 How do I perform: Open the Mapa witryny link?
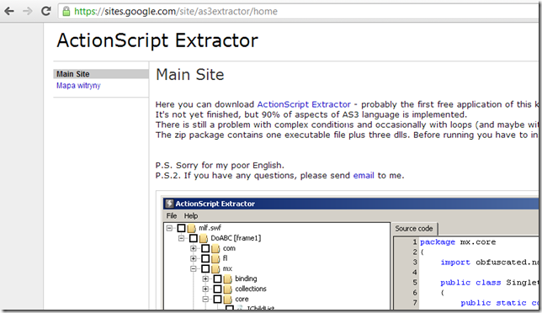click(x=78, y=85)
